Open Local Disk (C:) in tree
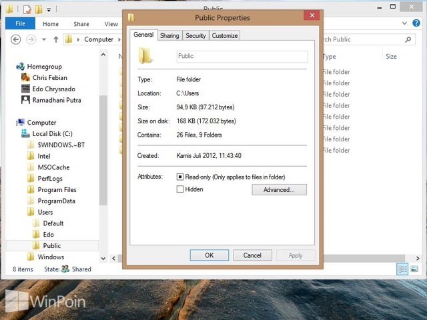 point(52,133)
